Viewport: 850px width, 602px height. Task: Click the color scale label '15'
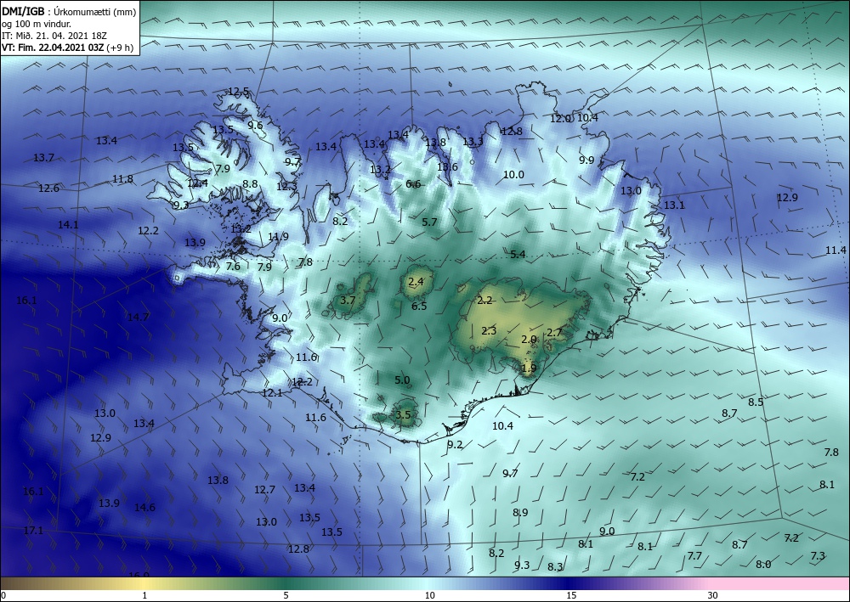[x=571, y=595]
